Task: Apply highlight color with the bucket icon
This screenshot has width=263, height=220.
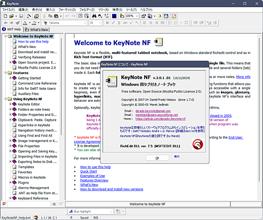Action: click(x=34, y=22)
